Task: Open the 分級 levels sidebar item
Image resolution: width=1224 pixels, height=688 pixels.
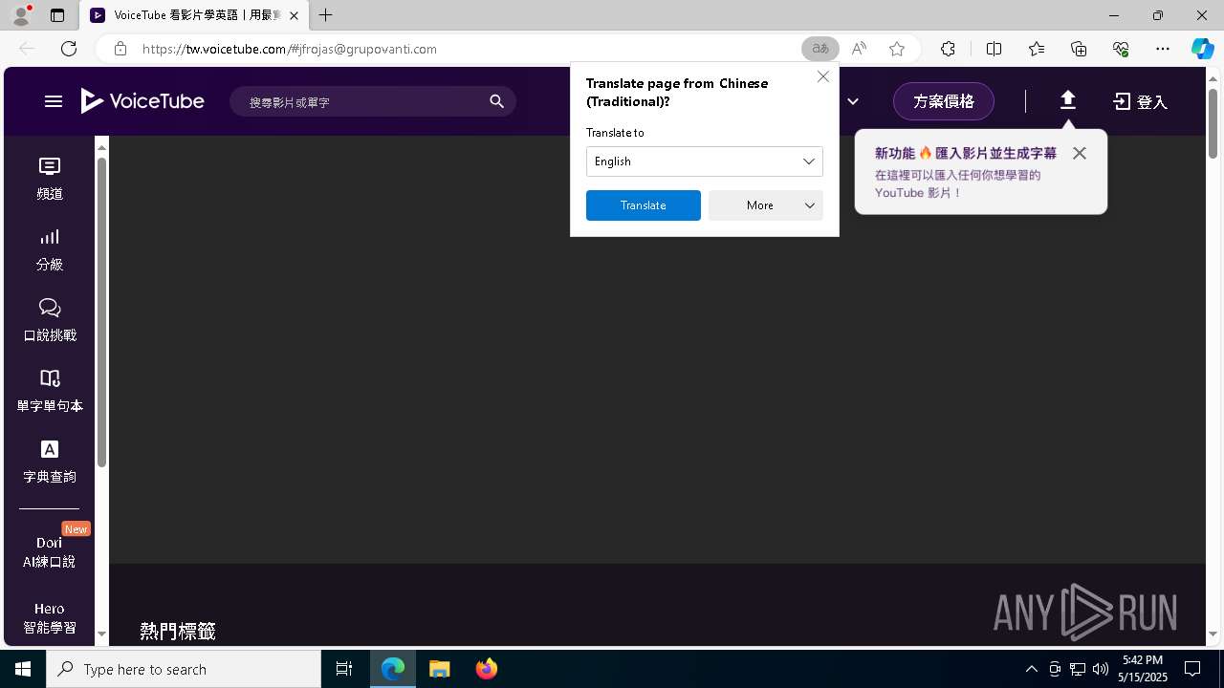Action: coord(50,250)
